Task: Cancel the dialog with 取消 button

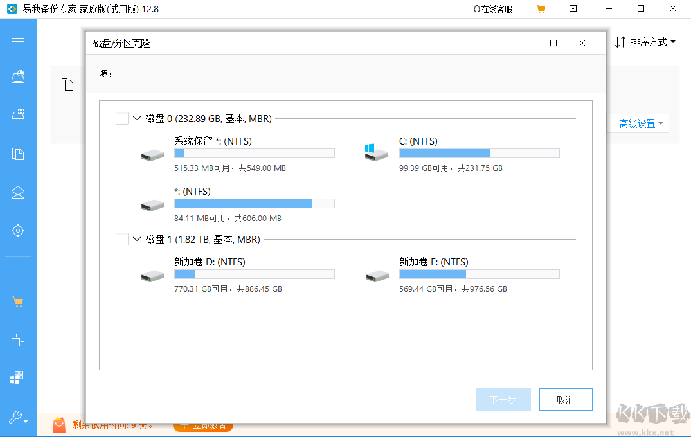Action: coord(566,400)
